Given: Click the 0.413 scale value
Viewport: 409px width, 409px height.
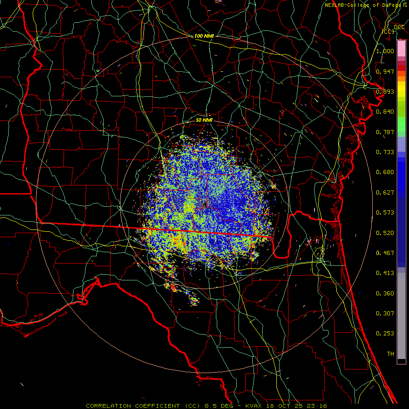Looking at the screenshot, I should [385, 273].
